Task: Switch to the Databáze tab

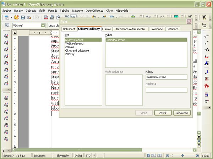Action: (x=173, y=29)
